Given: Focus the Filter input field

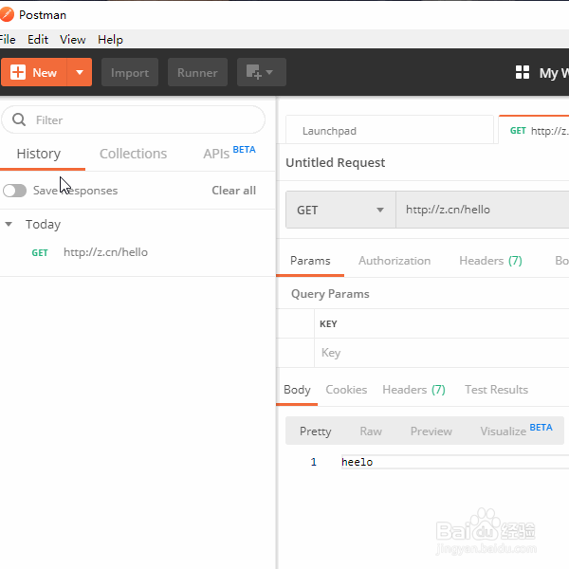Looking at the screenshot, I should 133,119.
